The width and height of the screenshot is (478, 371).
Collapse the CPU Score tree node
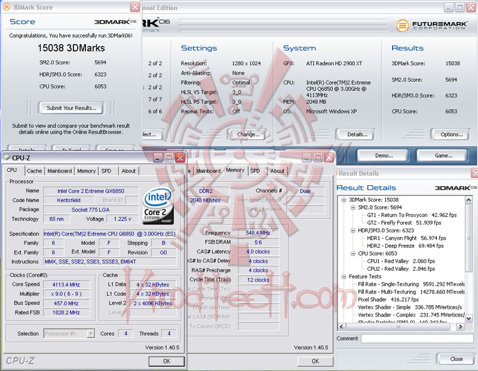353,254
